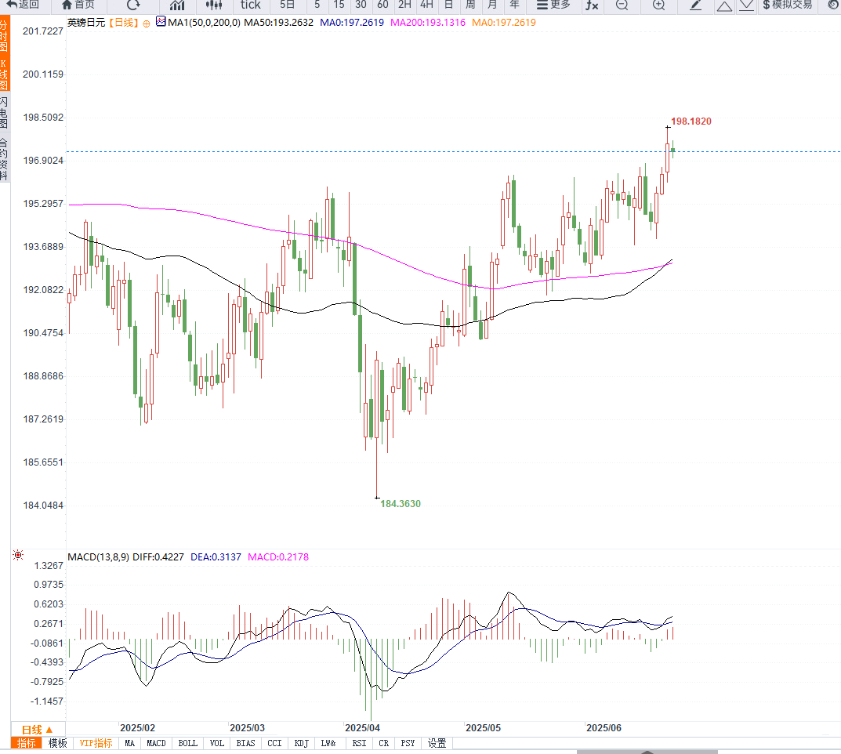Viewport: 841px width, 754px height.
Task: Click the fx formula icon
Action: click(592, 5)
